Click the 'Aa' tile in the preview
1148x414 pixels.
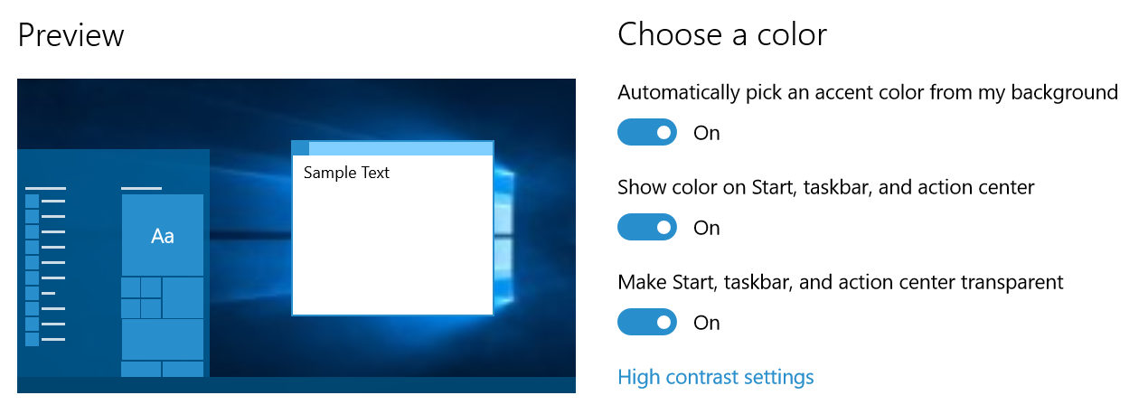tap(163, 236)
